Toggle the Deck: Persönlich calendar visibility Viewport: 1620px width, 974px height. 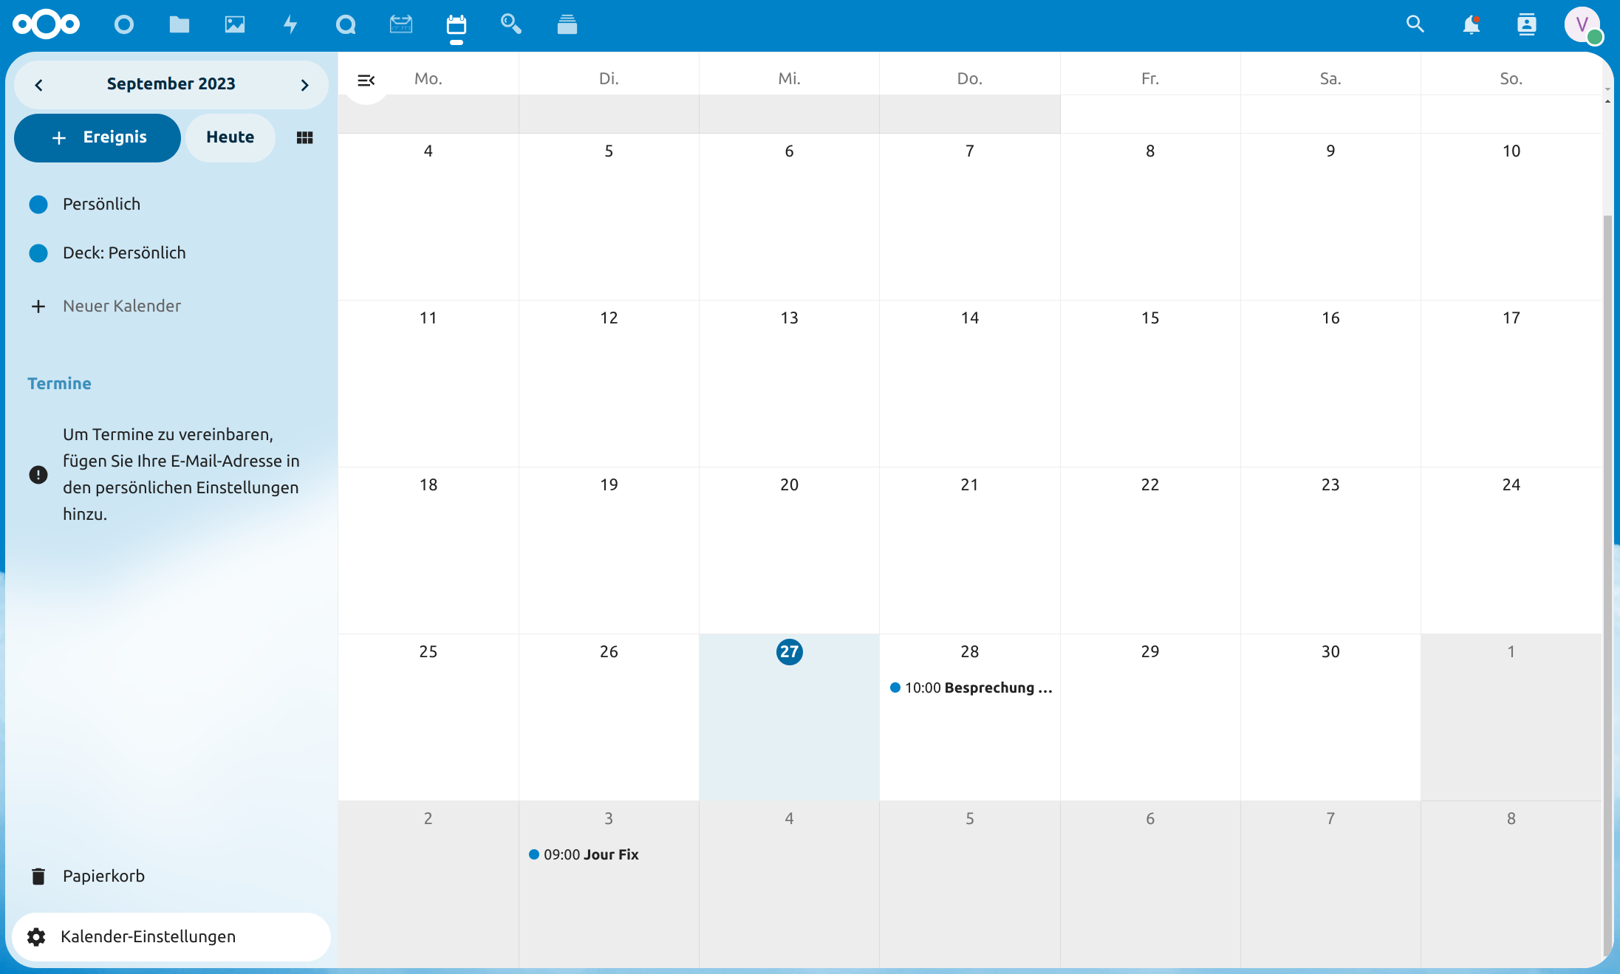coord(38,253)
